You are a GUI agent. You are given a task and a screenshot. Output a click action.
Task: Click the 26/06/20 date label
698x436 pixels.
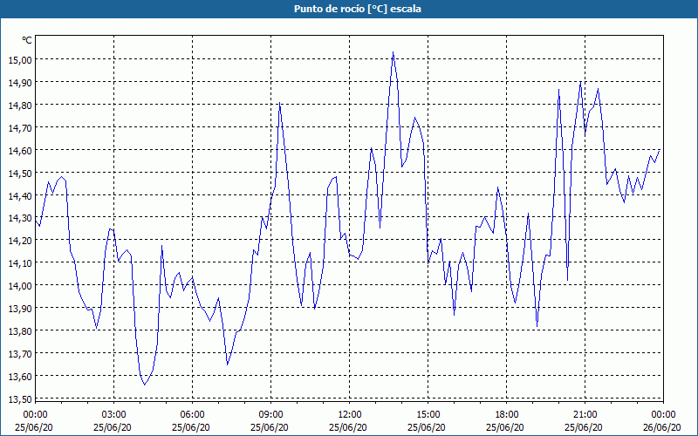click(x=661, y=427)
